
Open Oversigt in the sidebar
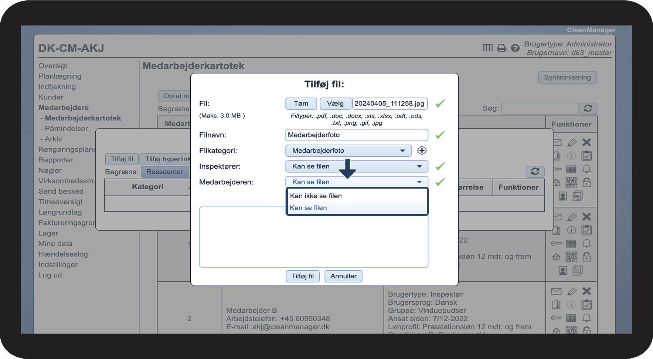53,66
